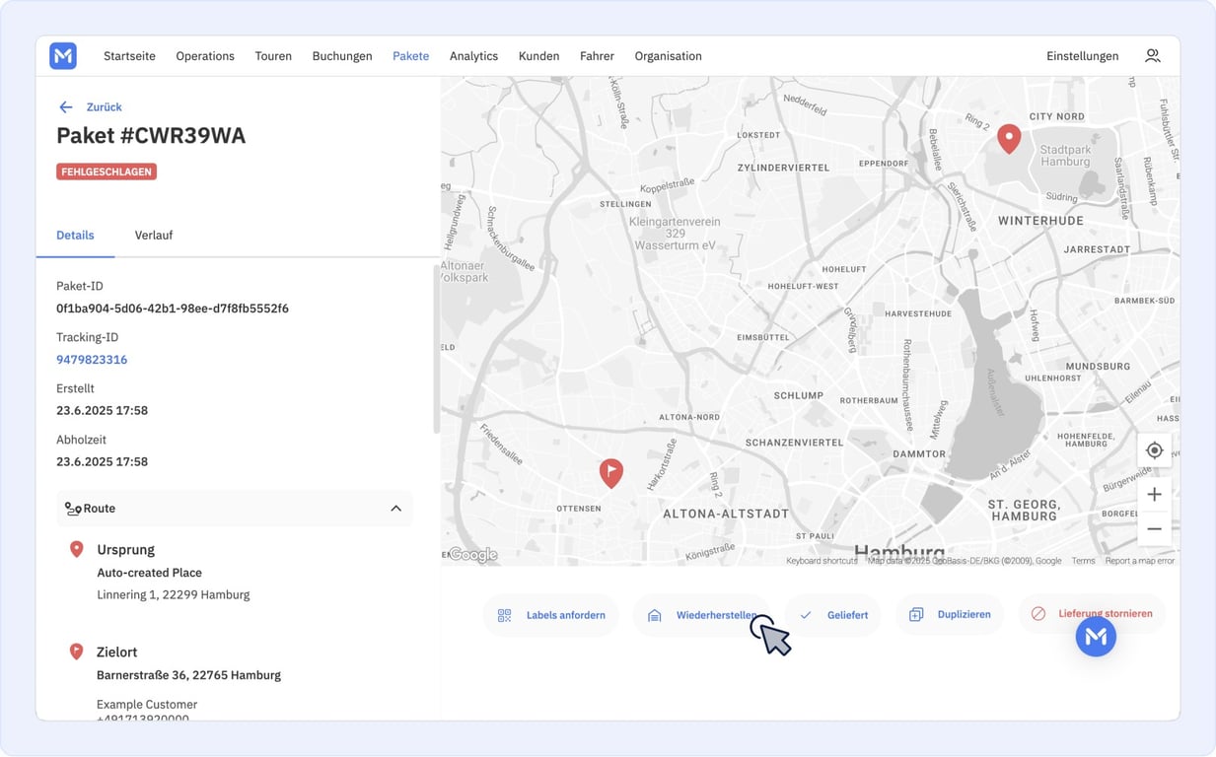Select Pakete in the navigation
This screenshot has height=757, width=1216.
[410, 56]
